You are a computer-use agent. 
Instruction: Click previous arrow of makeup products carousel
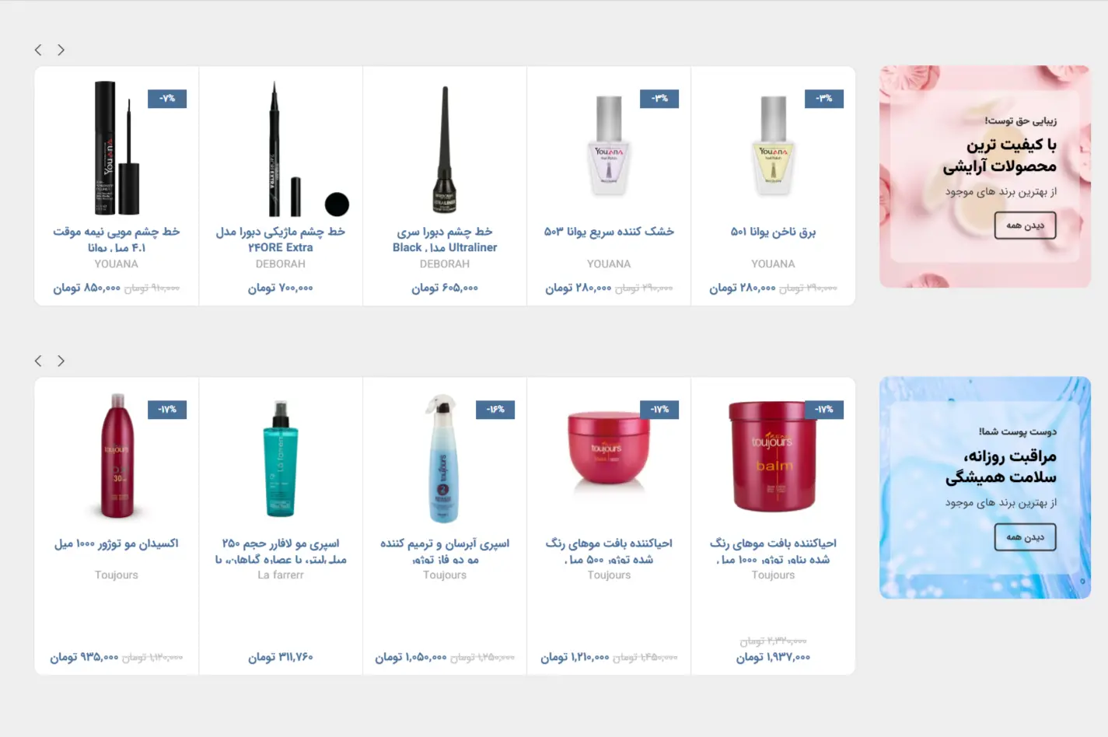pos(38,50)
